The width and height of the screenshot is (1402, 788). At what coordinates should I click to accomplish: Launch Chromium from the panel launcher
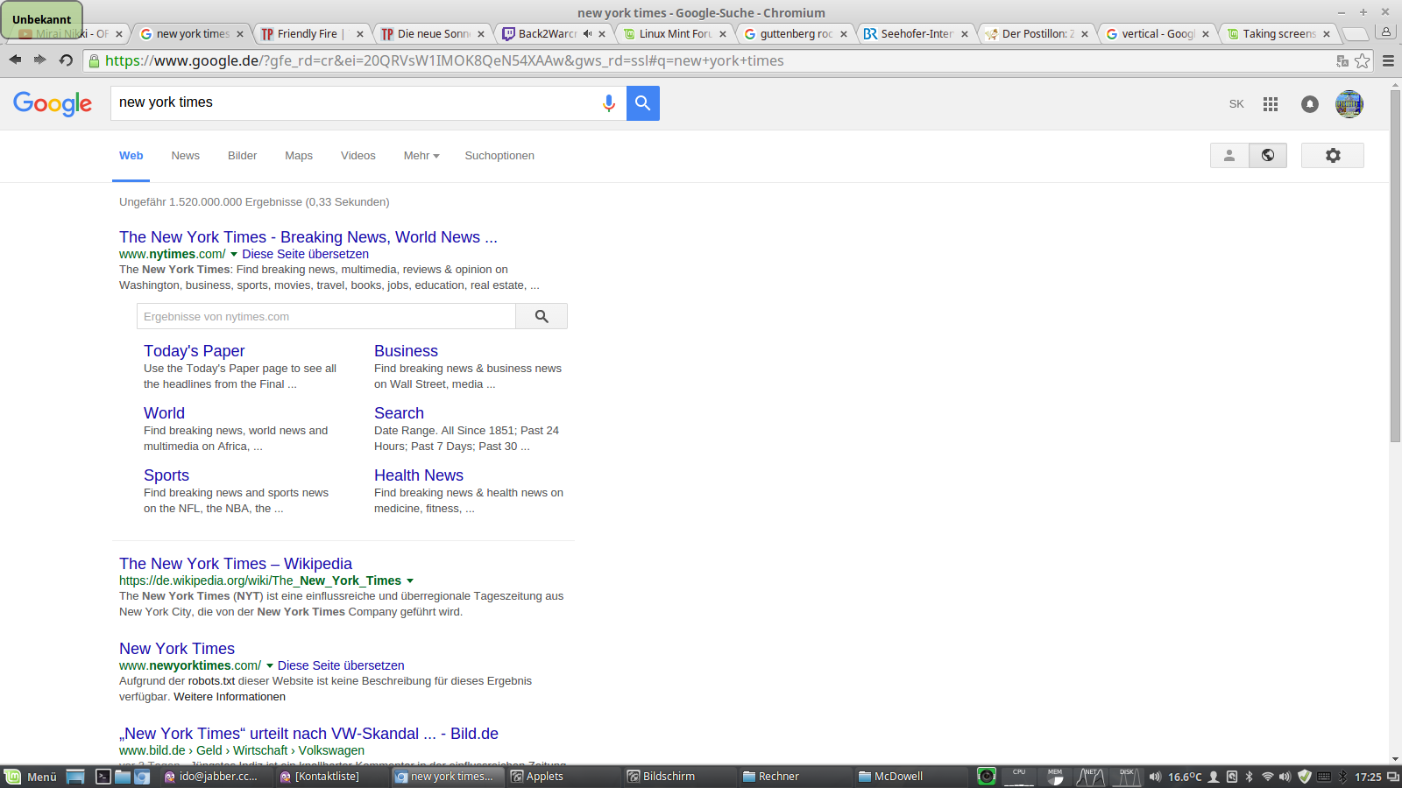point(142,777)
